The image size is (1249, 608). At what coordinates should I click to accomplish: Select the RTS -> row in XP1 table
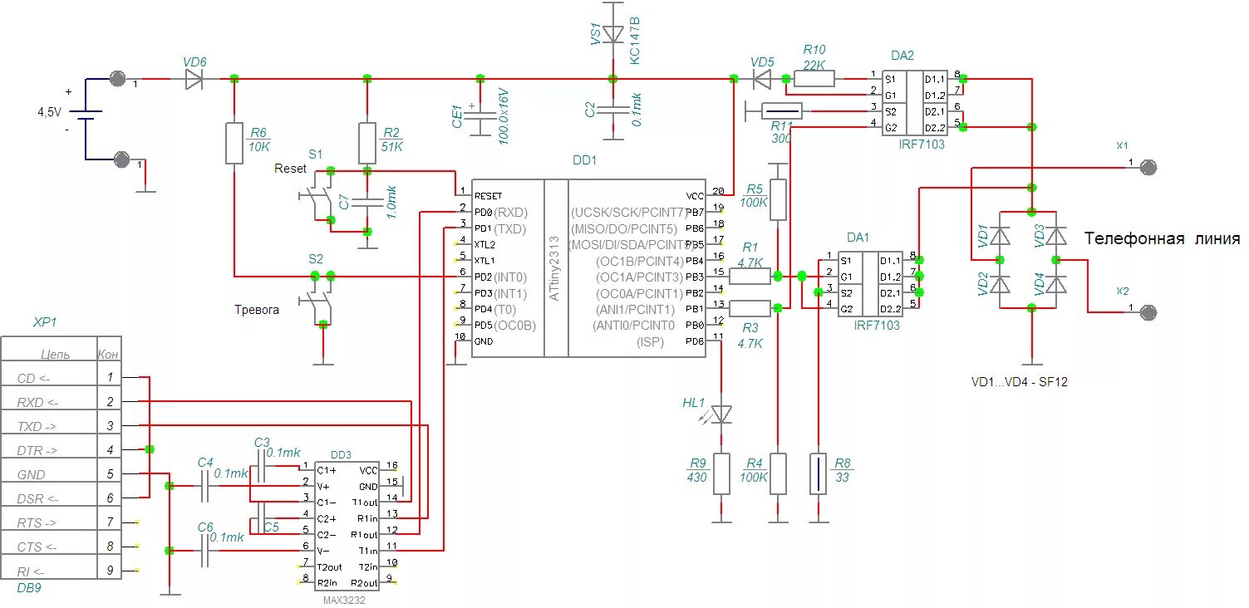(x=61, y=522)
